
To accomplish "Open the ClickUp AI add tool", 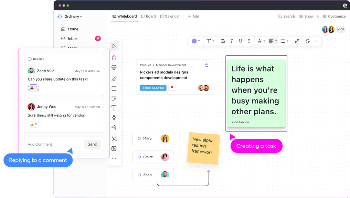I will point(114,58).
